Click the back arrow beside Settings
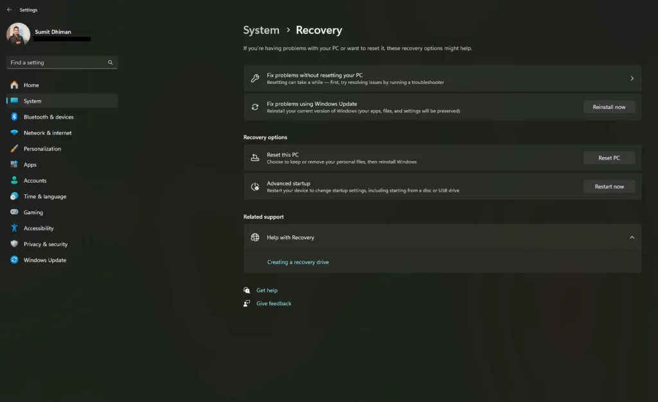The image size is (658, 402). 9,10
